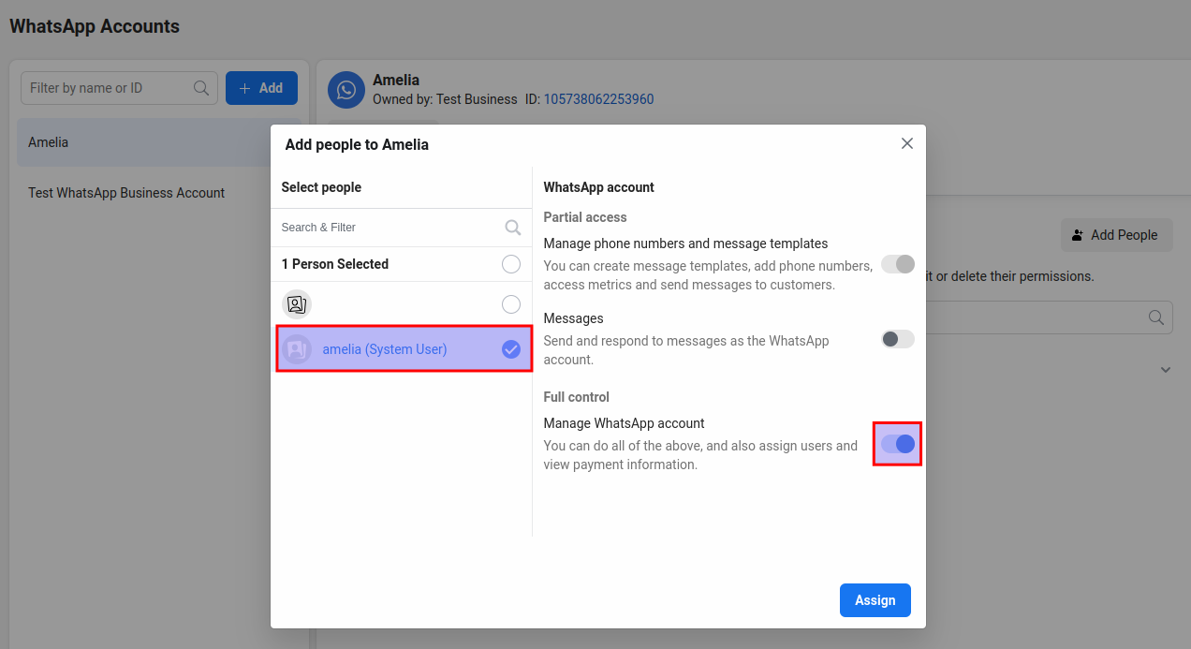Toggle Manage phone numbers and message templates

pos(898,264)
